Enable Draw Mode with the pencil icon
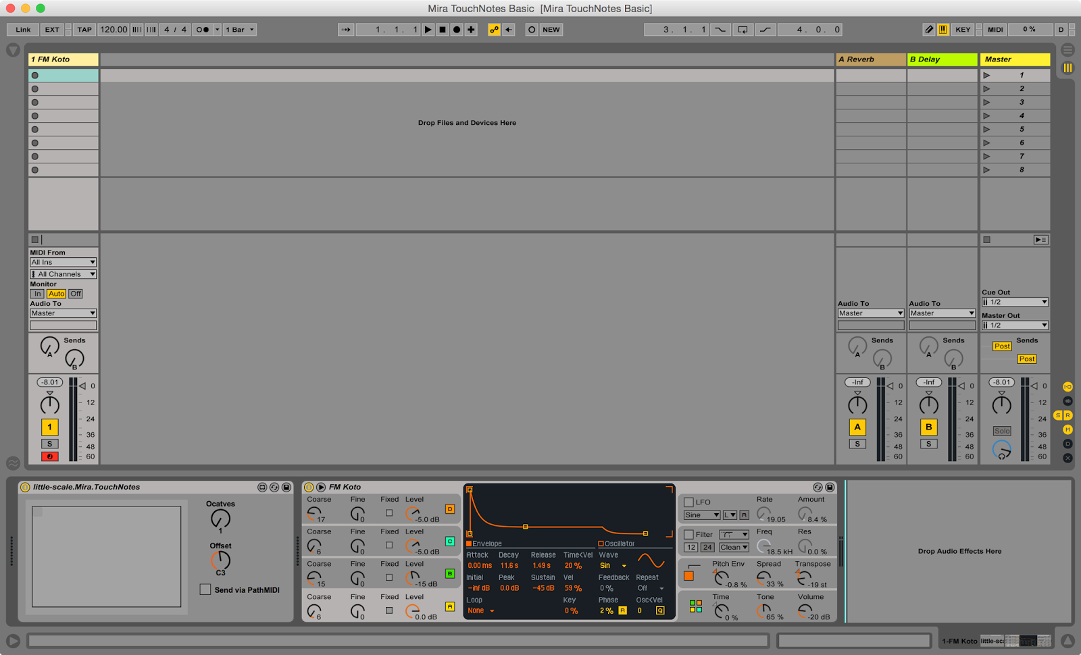This screenshot has width=1081, height=655. (930, 29)
